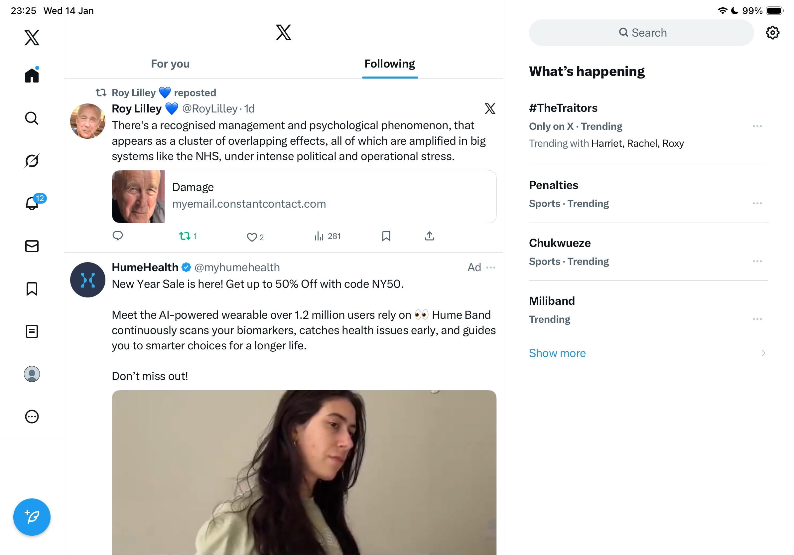
Task: Like Roy Lilley's post
Action: tap(252, 237)
